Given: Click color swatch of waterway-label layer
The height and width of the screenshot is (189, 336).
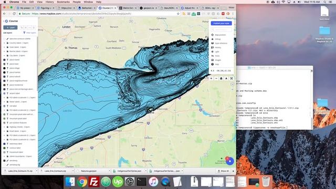Looking at the screenshot, I should pyautogui.click(x=4, y=144).
